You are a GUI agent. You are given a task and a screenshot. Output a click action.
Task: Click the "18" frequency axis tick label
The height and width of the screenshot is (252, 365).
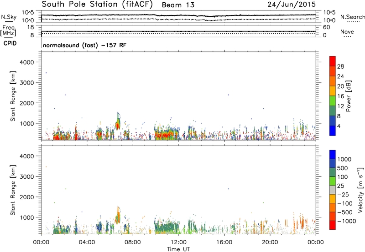31,27
